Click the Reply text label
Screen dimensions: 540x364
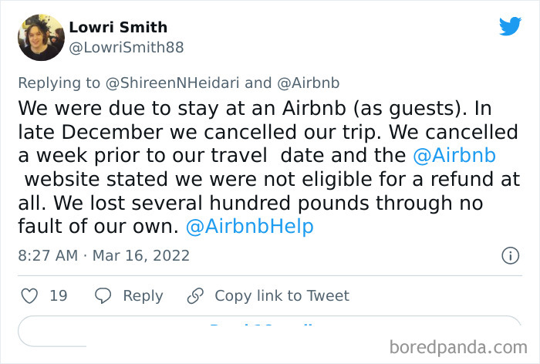point(143,296)
